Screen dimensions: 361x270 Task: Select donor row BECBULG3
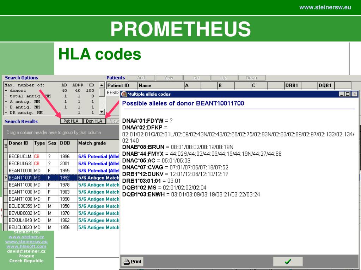62,163
